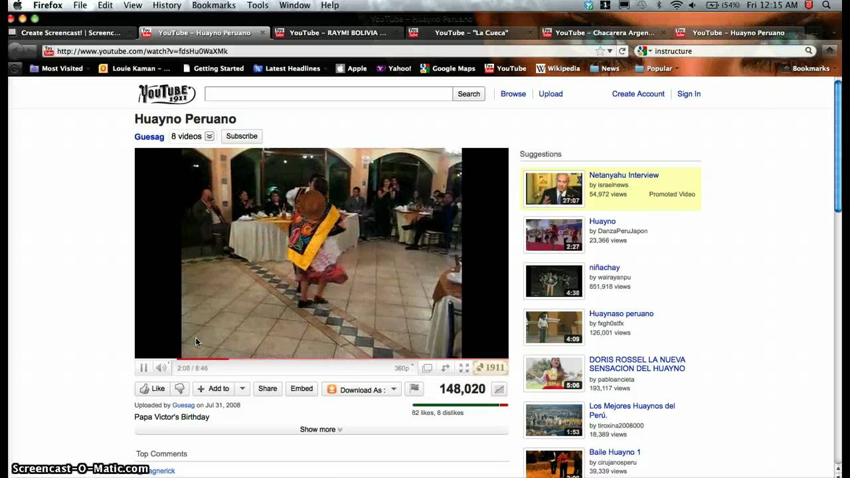Open the 360p quality menu
This screenshot has width=850, height=478.
tap(404, 368)
